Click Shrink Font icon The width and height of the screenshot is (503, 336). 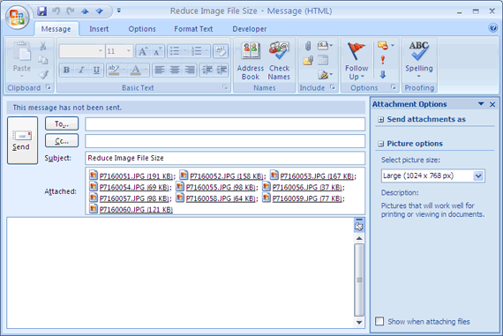157,51
